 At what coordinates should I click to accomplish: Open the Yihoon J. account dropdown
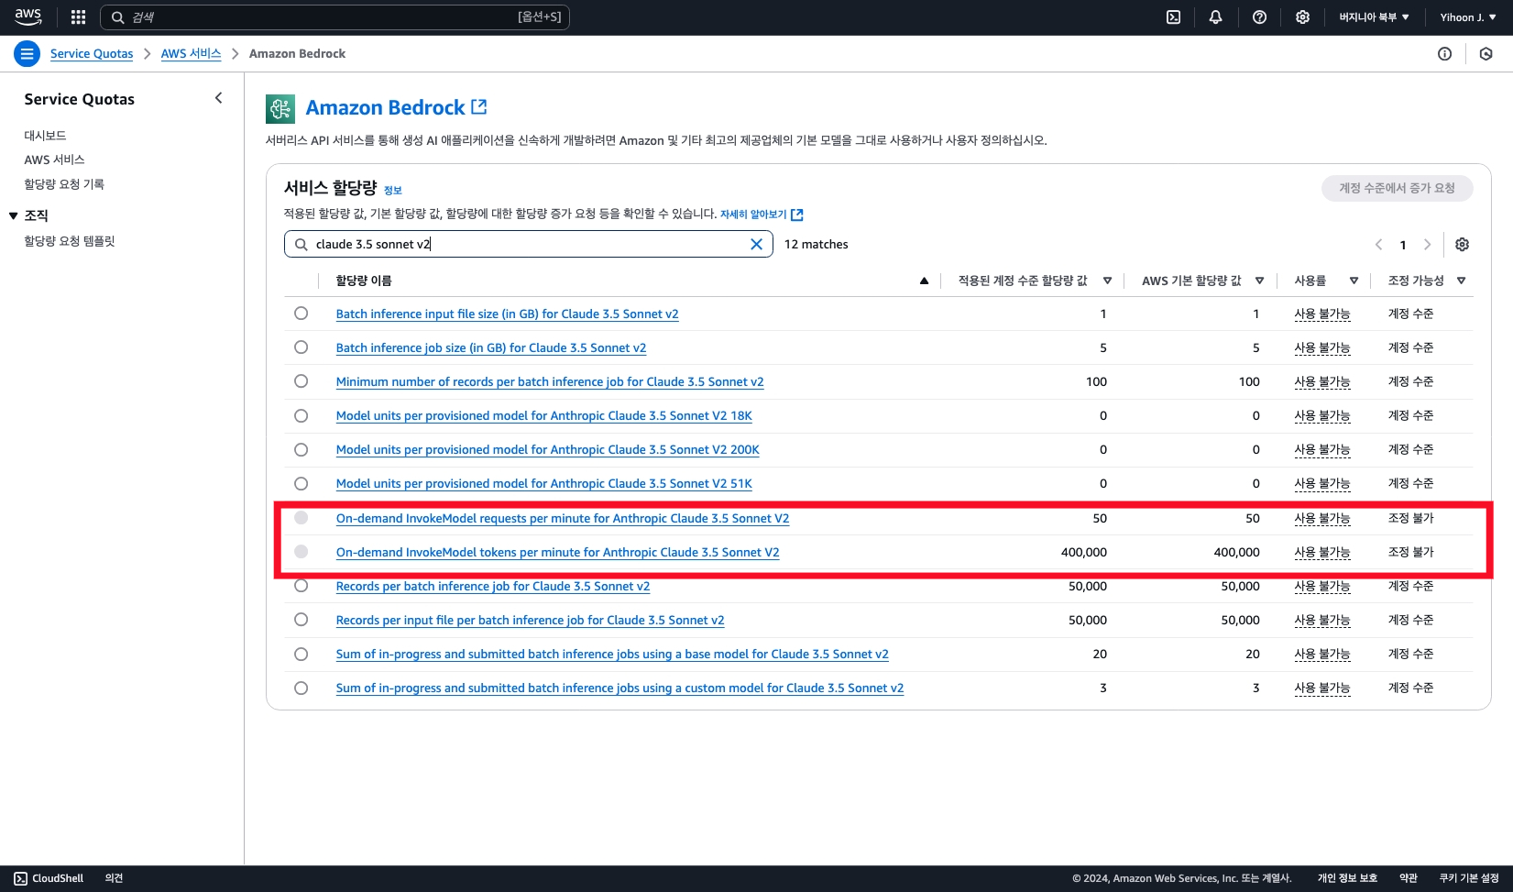click(x=1467, y=17)
